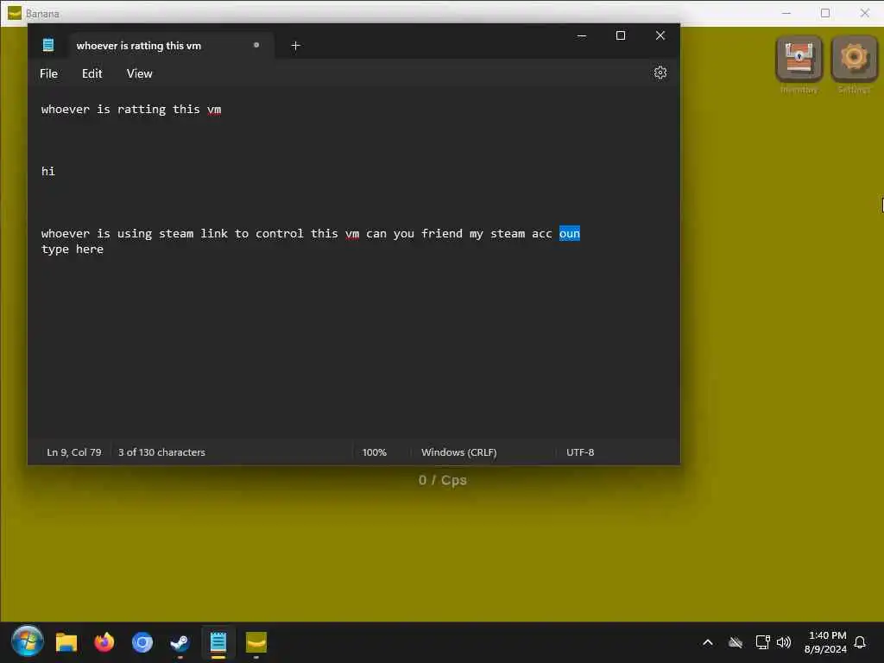Screen dimensions: 884x663
Task: Open the Edit menu in Notepad
Action: click(x=92, y=74)
